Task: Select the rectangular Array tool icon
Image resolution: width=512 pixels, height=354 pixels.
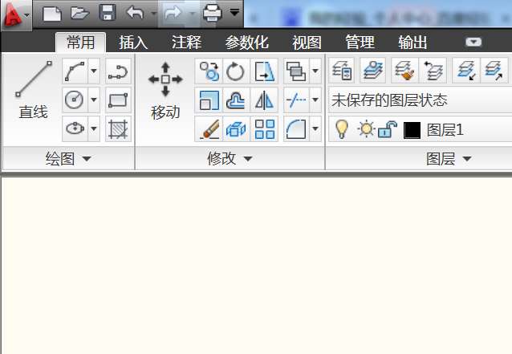Action: tap(264, 129)
